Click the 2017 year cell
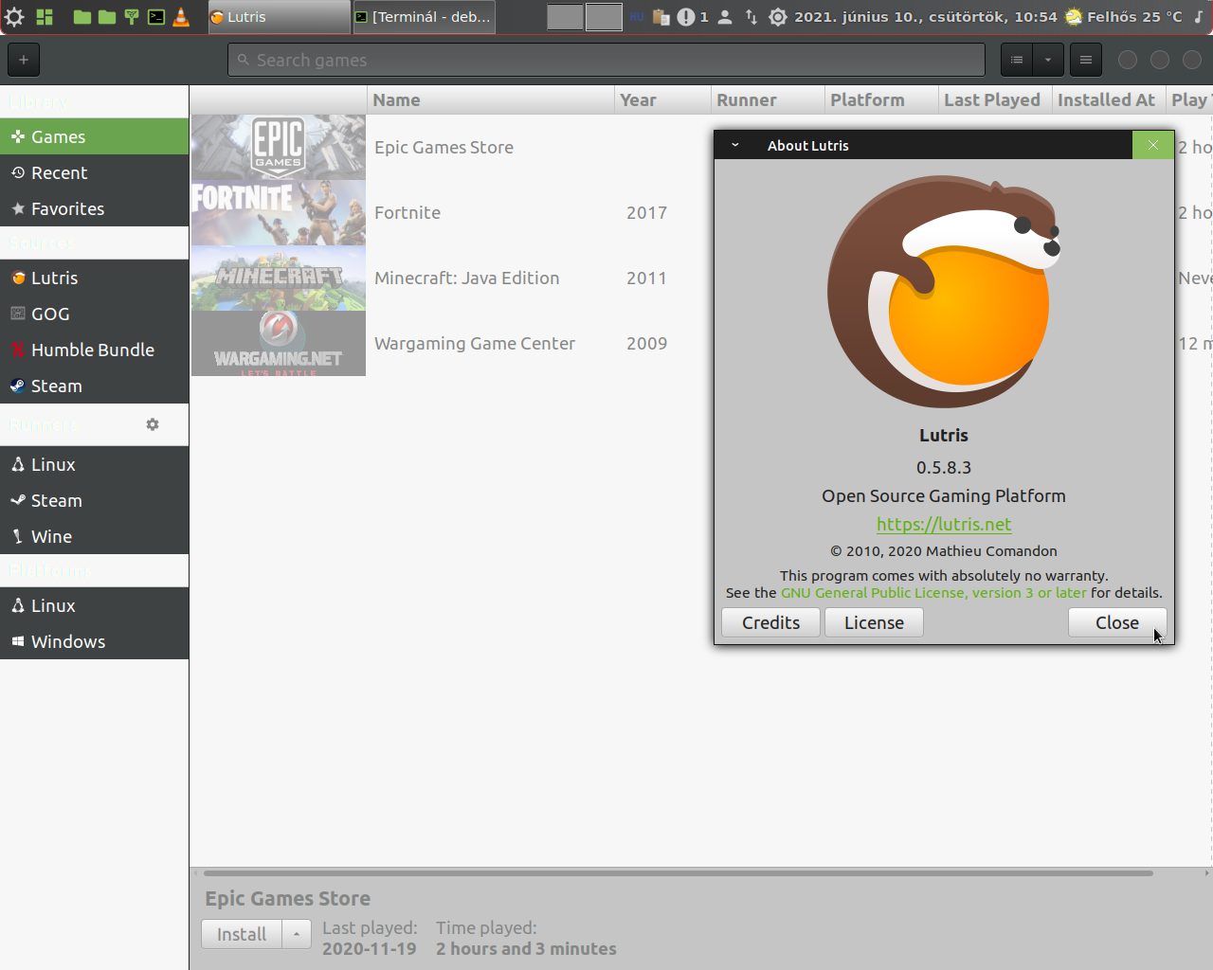This screenshot has height=970, width=1213. coord(646,212)
